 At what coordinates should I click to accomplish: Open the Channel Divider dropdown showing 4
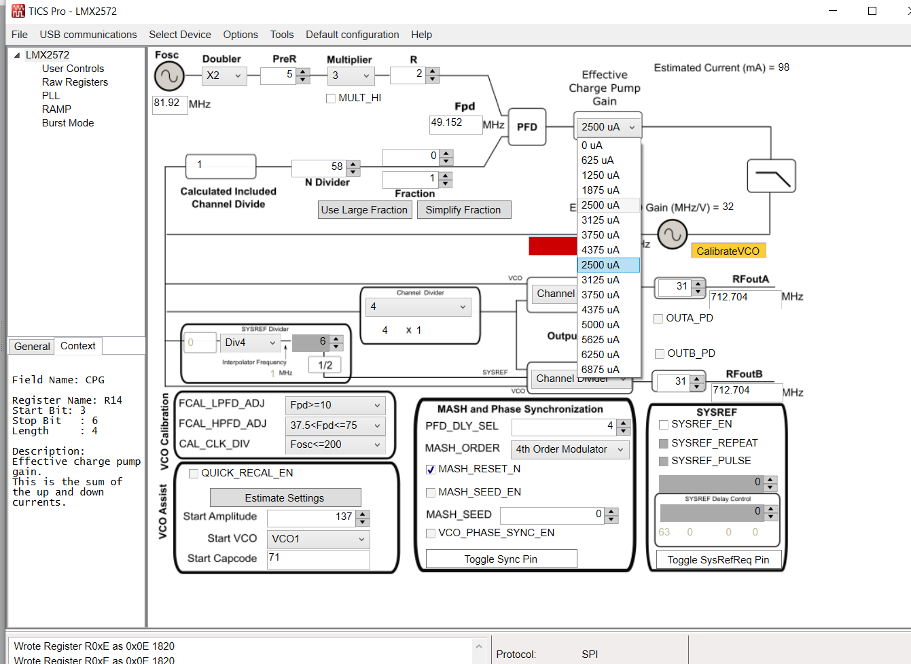[x=418, y=307]
